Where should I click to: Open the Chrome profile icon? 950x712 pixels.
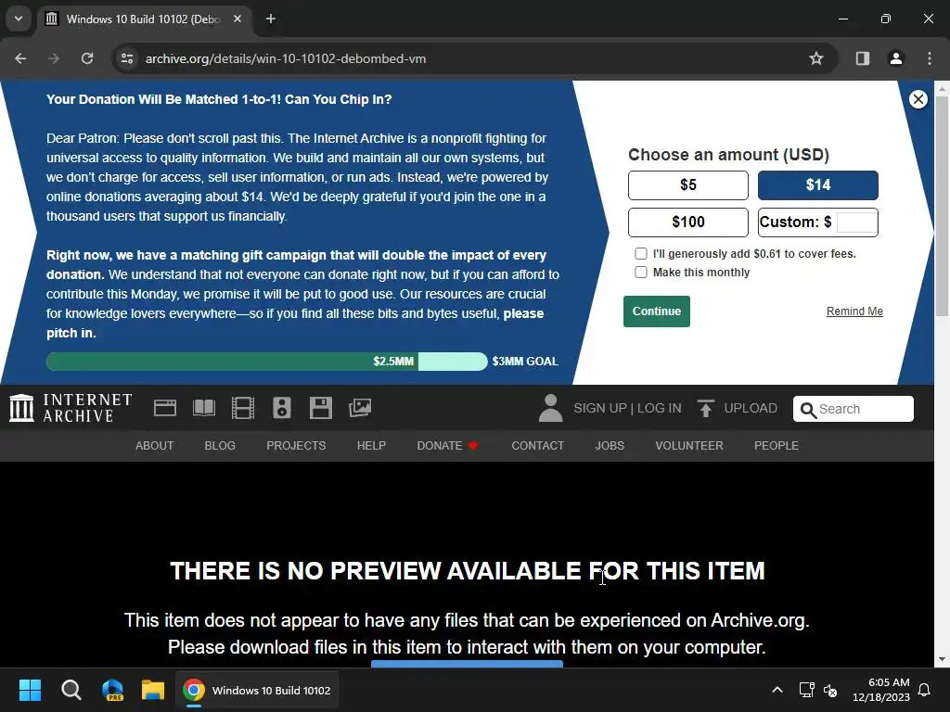895,58
